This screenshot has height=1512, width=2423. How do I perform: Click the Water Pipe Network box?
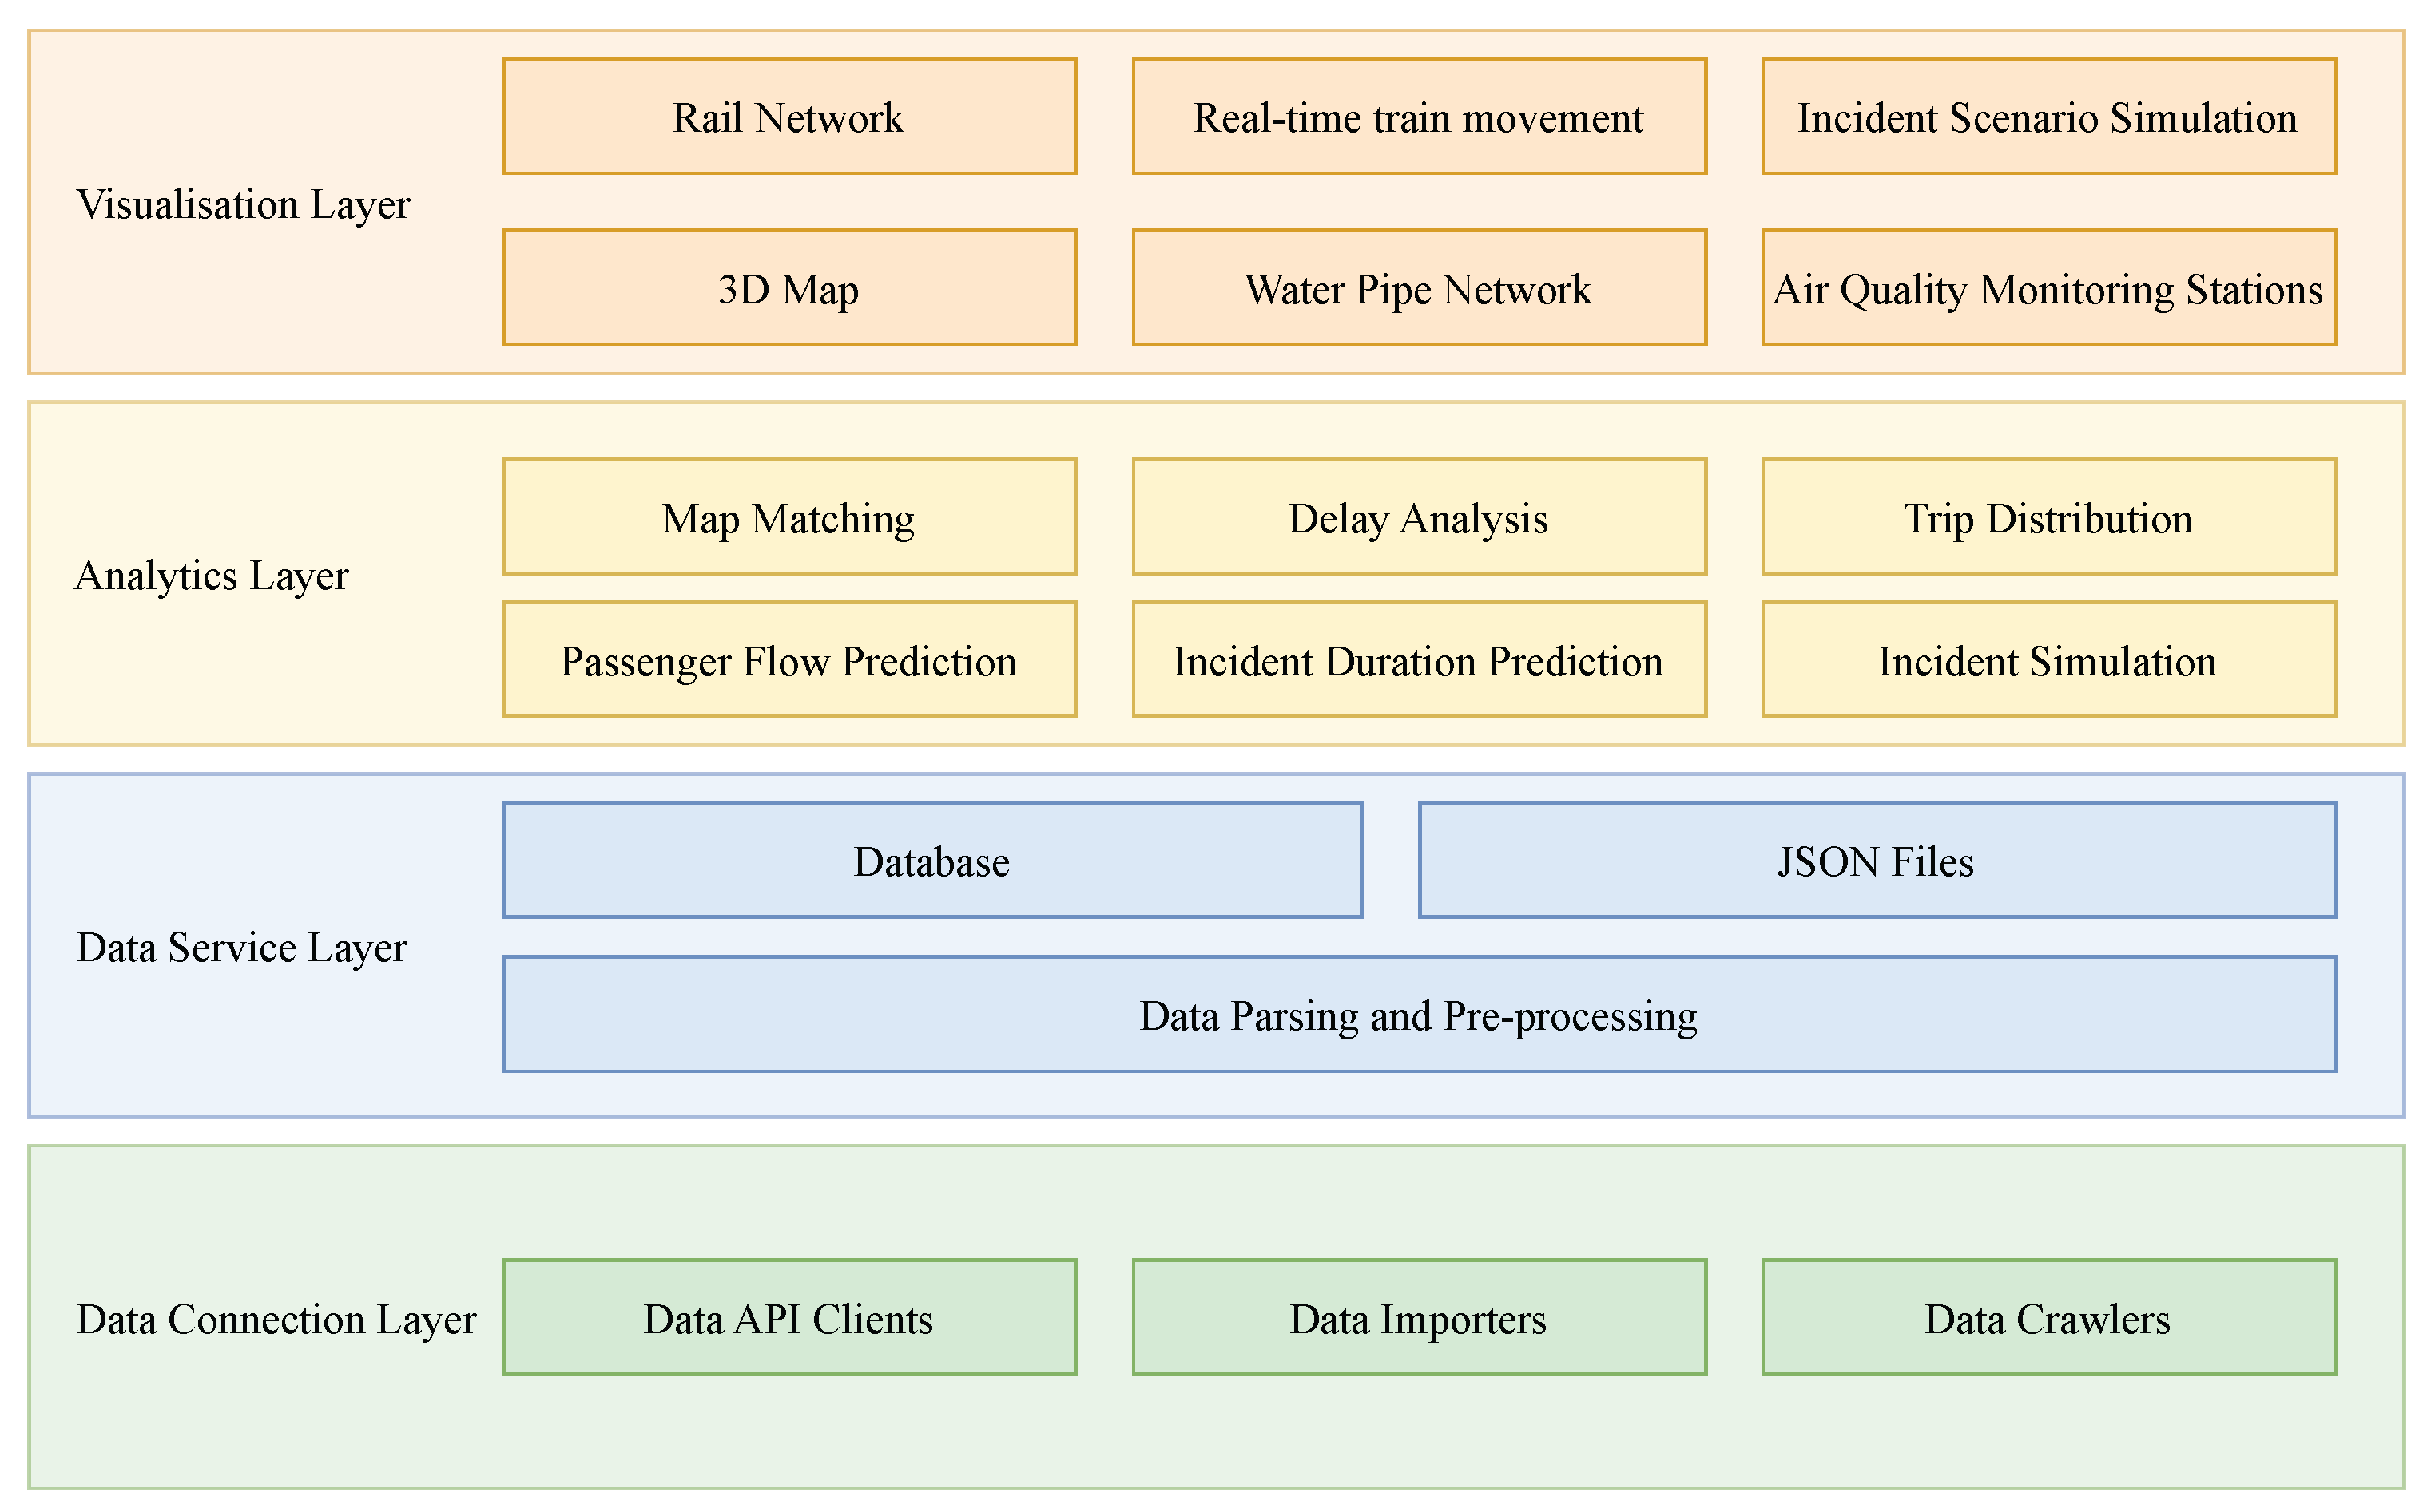coord(1419,288)
